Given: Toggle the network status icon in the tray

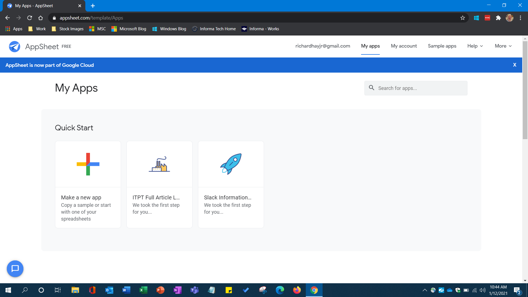Looking at the screenshot, I should [x=474, y=290].
